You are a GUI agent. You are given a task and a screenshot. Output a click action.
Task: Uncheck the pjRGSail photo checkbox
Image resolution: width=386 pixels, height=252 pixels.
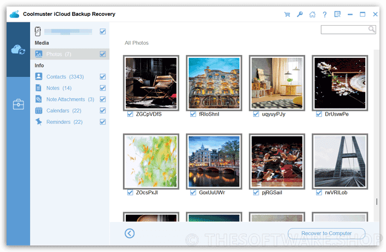[x=256, y=193]
